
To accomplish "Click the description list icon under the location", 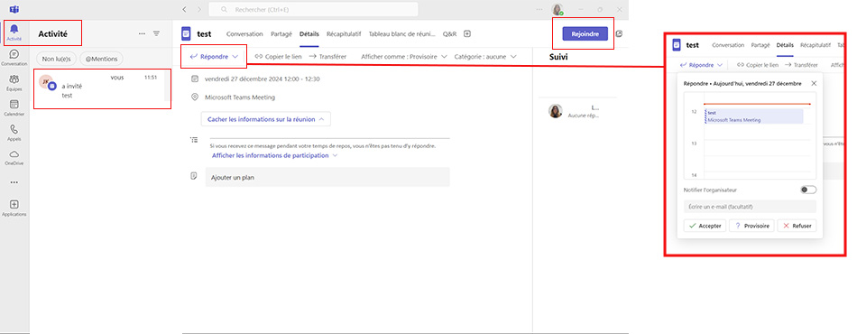I will click(x=194, y=141).
